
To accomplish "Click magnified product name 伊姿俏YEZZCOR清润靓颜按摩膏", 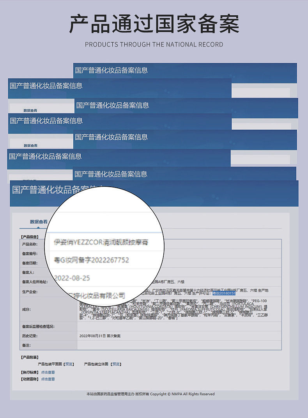I will pos(101,242).
